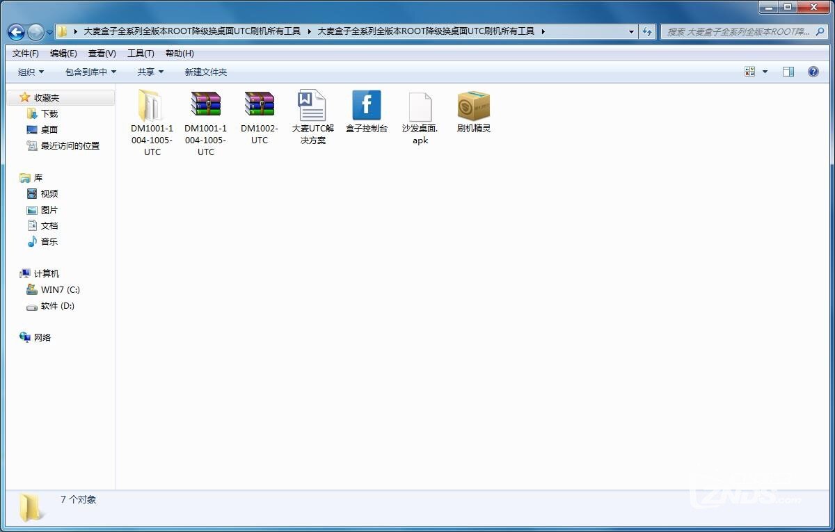835x532 pixels.
Task: Open the 图片 library
Action: [49, 209]
